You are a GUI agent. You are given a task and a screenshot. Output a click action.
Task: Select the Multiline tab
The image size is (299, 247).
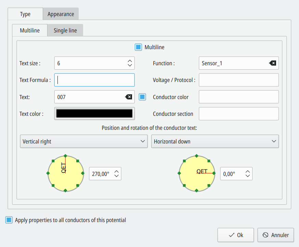pos(30,30)
